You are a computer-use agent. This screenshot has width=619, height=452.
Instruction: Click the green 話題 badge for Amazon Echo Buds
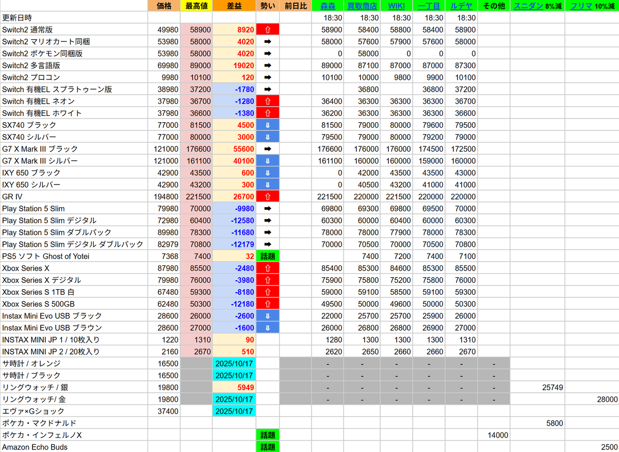[267, 447]
